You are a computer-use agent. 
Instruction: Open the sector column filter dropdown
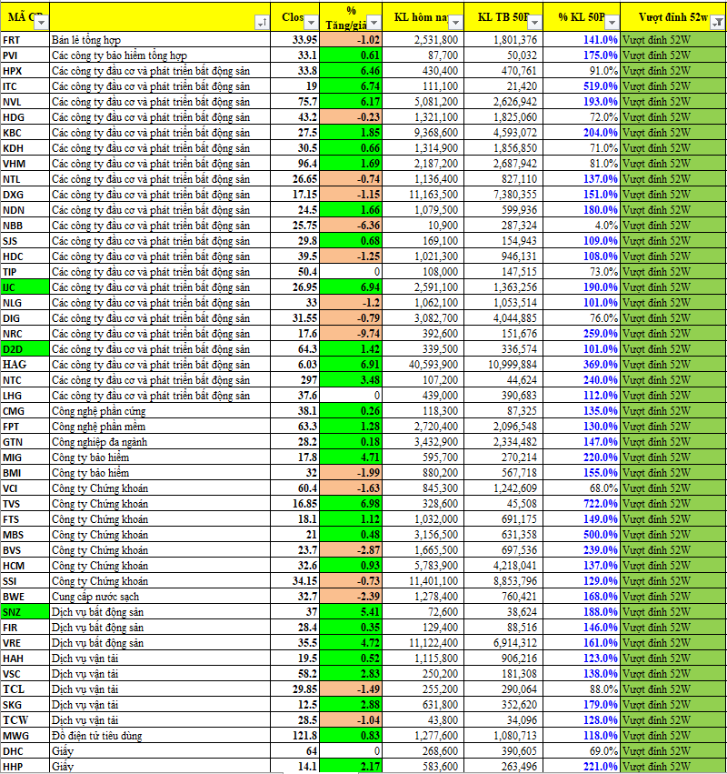click(x=263, y=23)
